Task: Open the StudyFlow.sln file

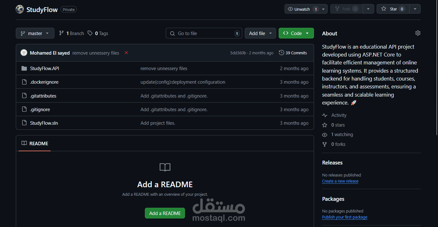Action: click(x=44, y=123)
